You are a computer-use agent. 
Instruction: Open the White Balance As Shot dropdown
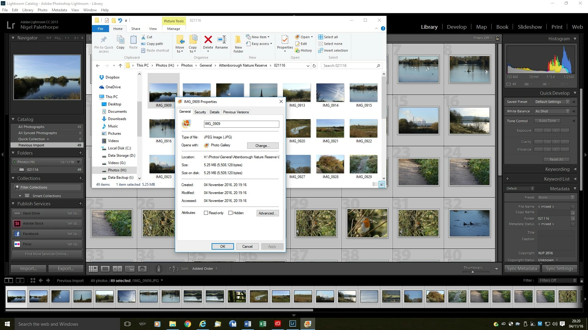coord(552,111)
